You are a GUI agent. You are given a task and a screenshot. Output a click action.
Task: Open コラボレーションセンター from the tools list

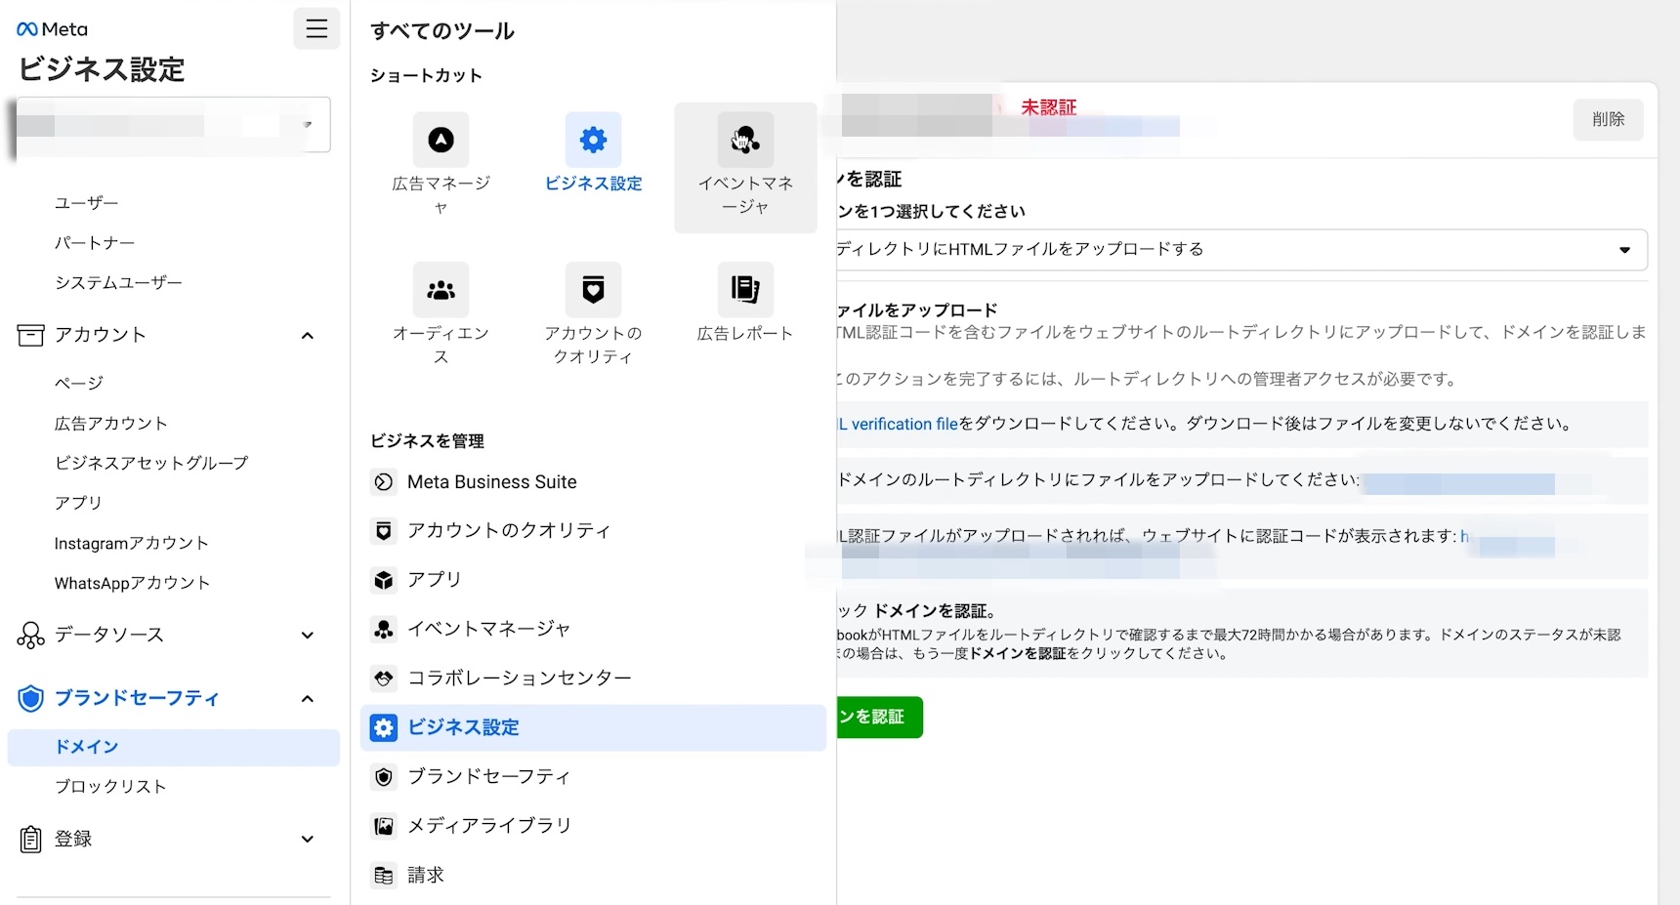[518, 678]
